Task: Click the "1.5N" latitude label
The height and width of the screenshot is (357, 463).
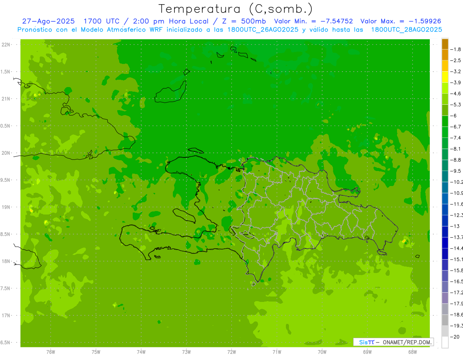Action: click(5, 72)
